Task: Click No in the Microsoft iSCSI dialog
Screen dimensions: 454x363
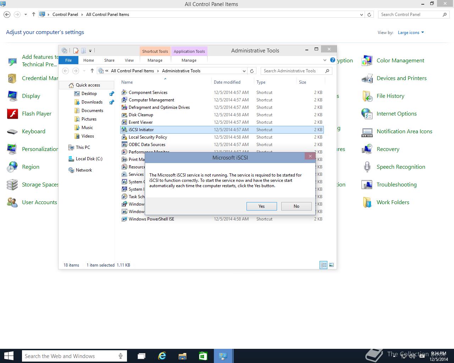Action: (296, 206)
